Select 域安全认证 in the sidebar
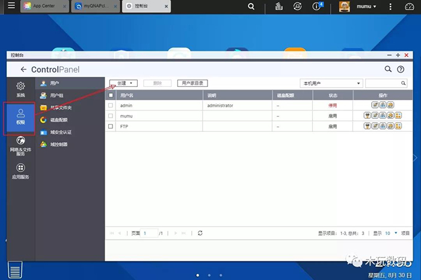Viewport: 421px width, 280px height. pos(70,132)
